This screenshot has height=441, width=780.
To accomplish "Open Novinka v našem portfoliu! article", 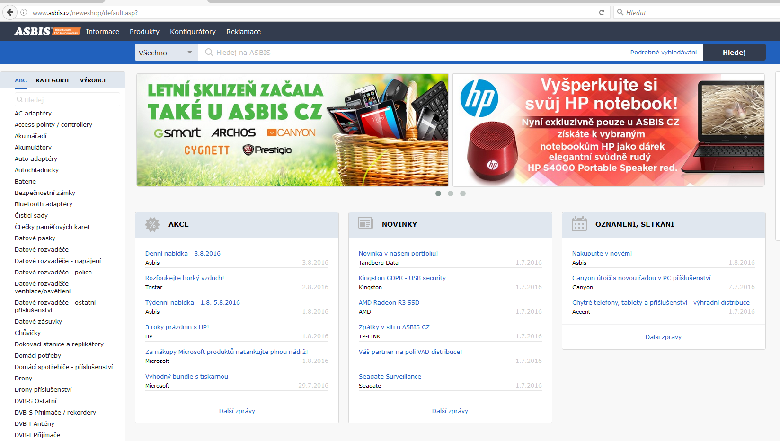I will [399, 254].
